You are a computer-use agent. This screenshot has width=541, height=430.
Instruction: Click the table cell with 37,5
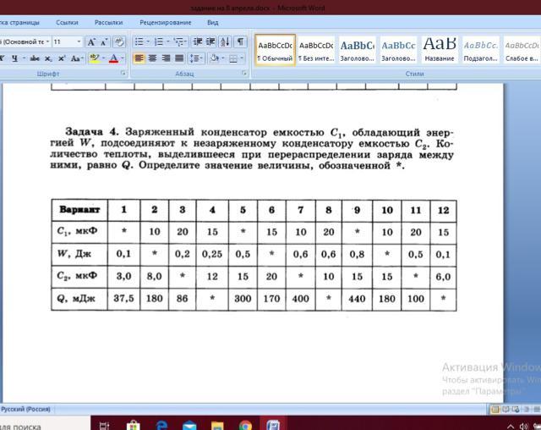point(123,299)
